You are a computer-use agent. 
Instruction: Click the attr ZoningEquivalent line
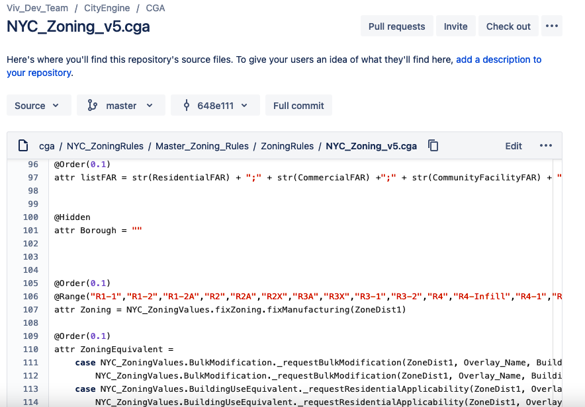coord(114,350)
